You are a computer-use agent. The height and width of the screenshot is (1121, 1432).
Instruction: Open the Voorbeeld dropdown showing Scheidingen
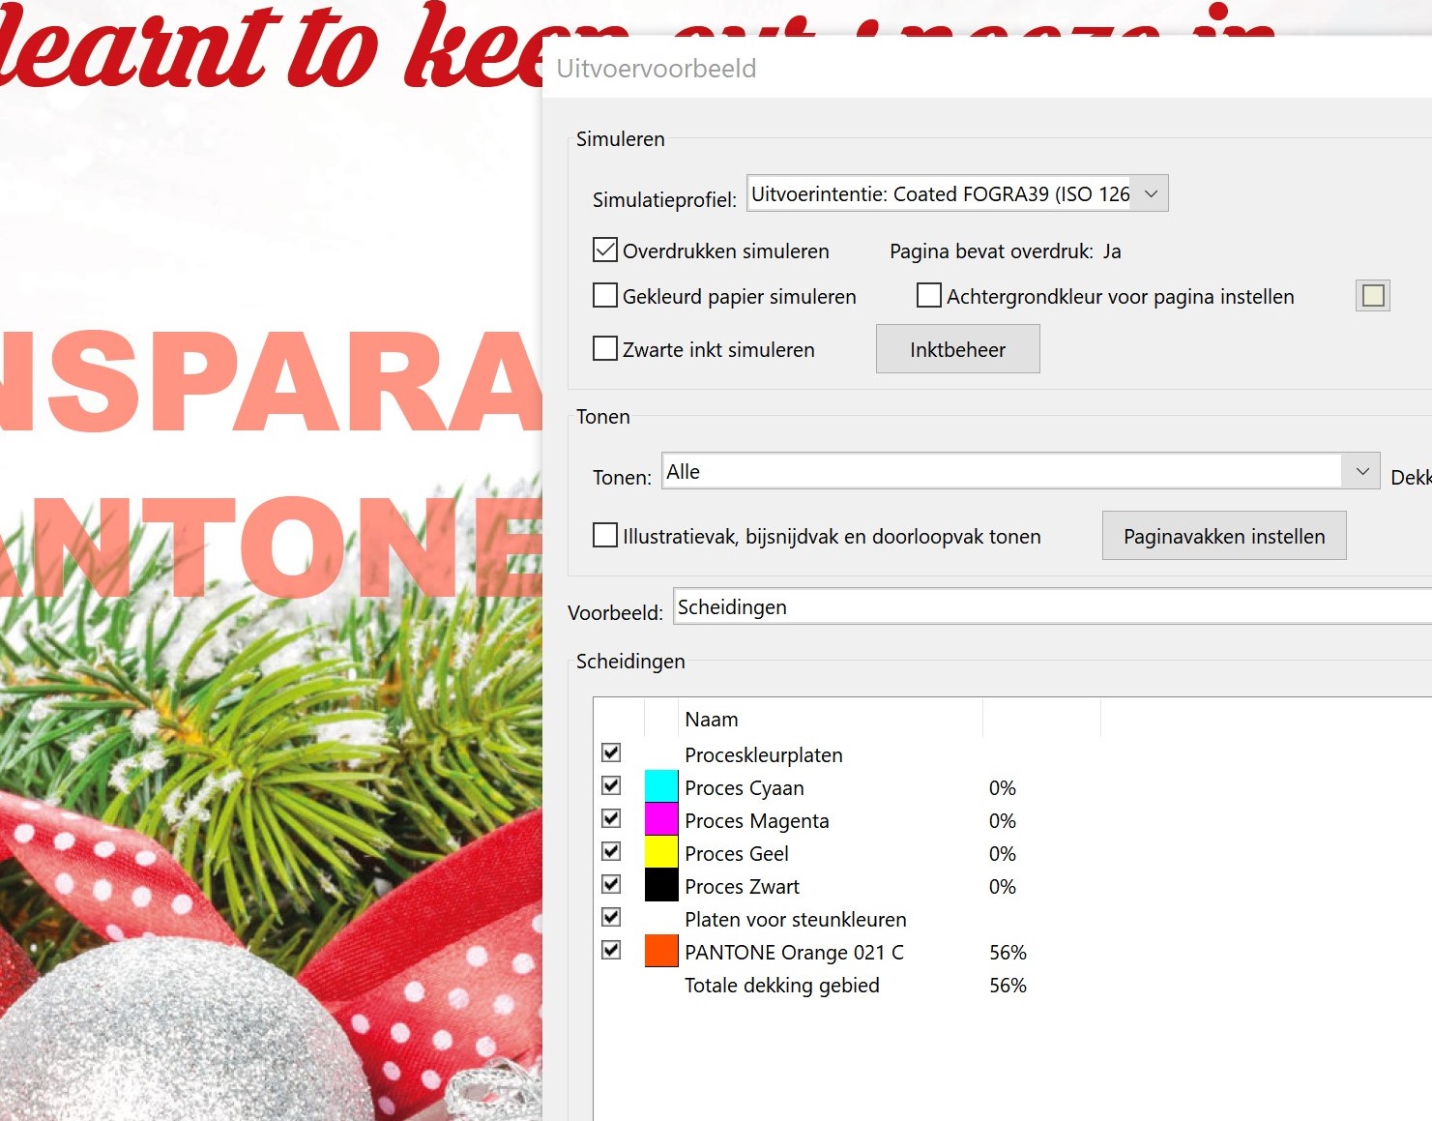pos(1052,606)
